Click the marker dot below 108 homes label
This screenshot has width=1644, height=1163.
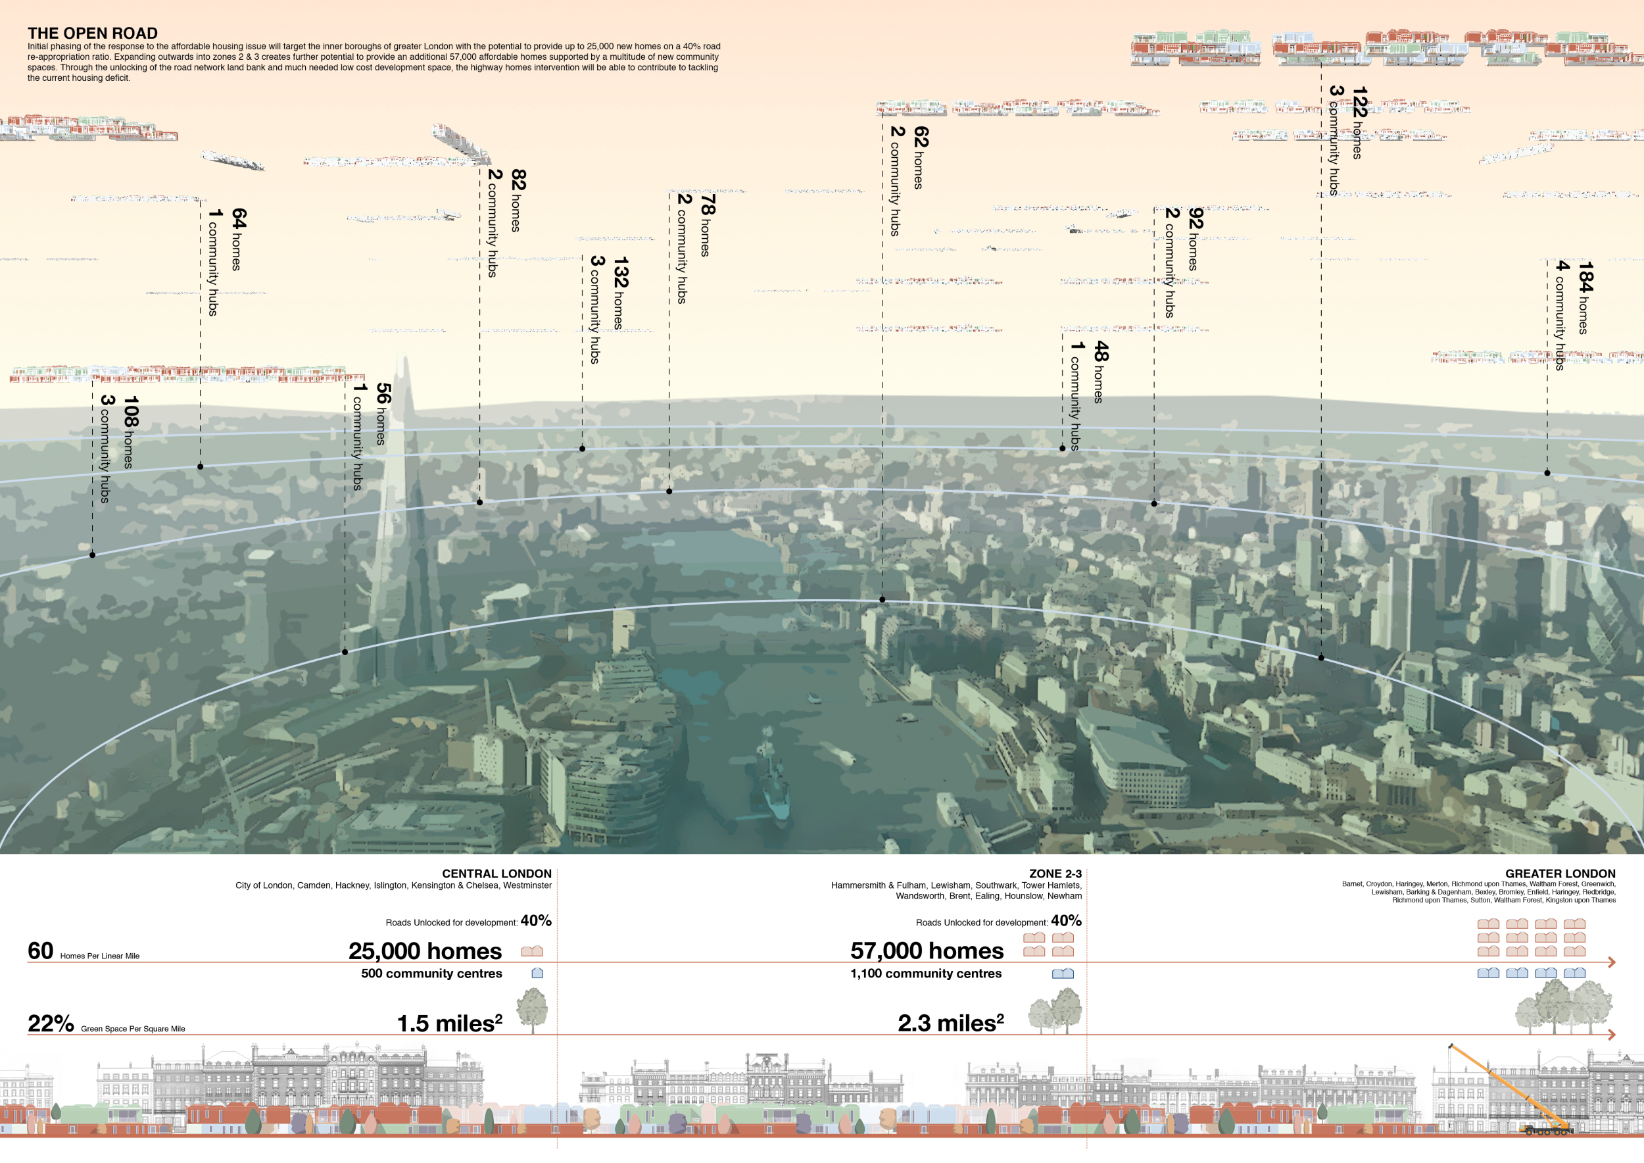pos(92,555)
